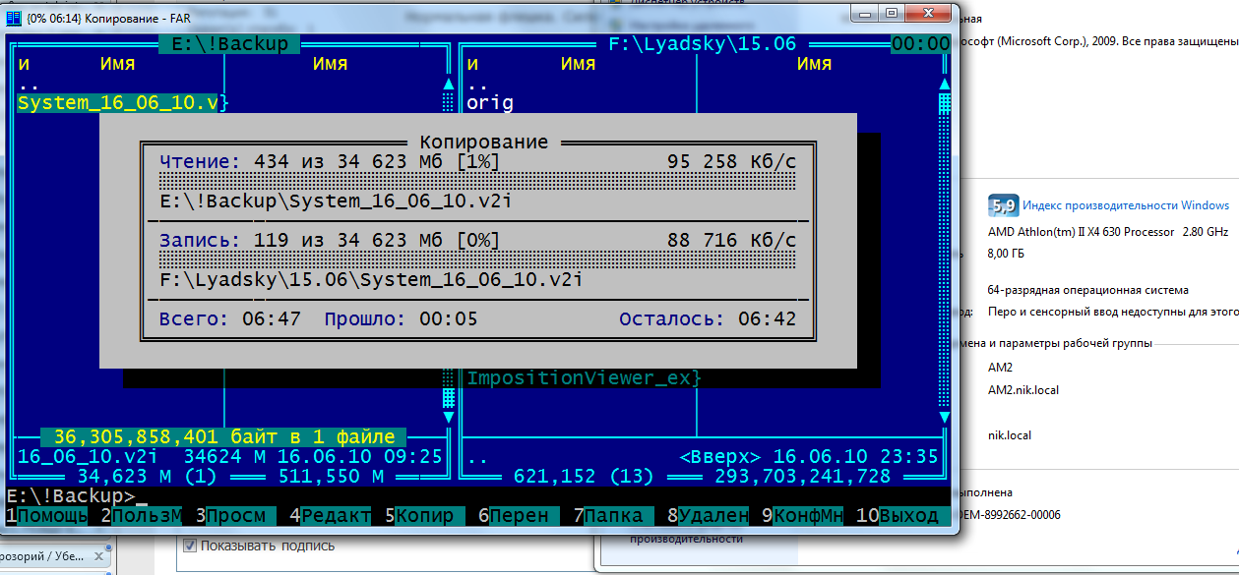Click the 'Копирование' dialog title

484,143
